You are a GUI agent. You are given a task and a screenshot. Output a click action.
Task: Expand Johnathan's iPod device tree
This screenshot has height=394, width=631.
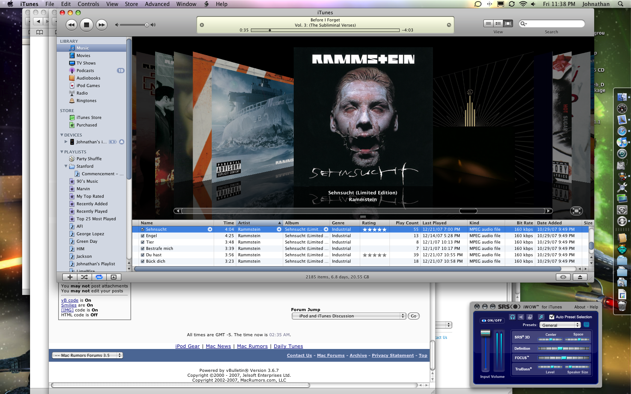66,142
